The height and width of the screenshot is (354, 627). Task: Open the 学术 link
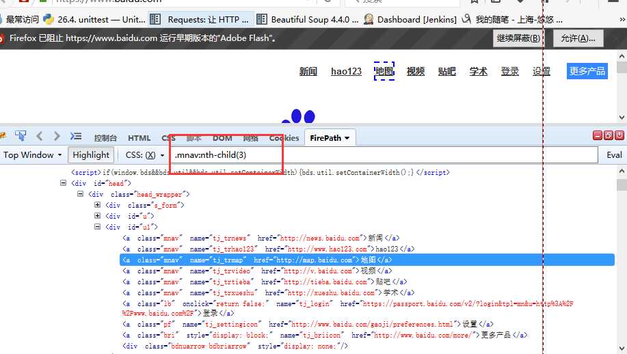[478, 71]
